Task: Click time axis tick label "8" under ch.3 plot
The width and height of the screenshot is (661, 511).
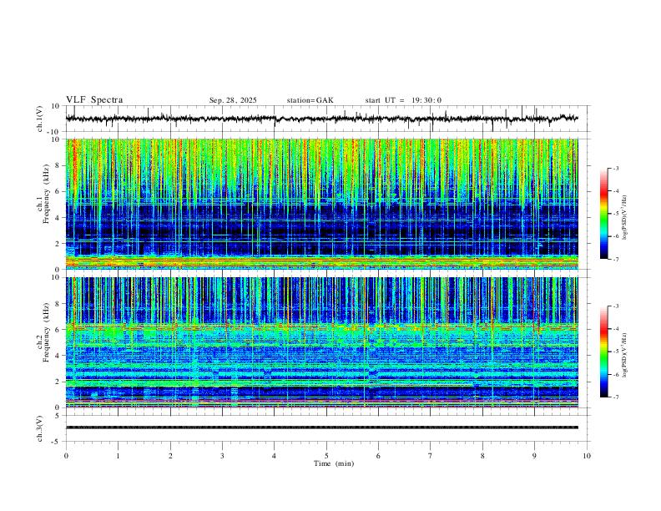Action: tap(482, 456)
